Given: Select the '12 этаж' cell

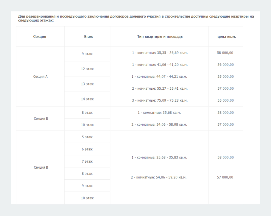Looking at the screenshot, I should (87, 69).
